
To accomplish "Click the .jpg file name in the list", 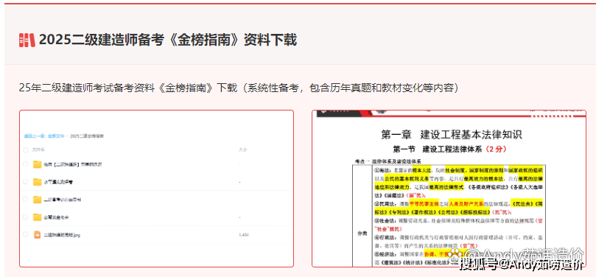I will point(62,235).
